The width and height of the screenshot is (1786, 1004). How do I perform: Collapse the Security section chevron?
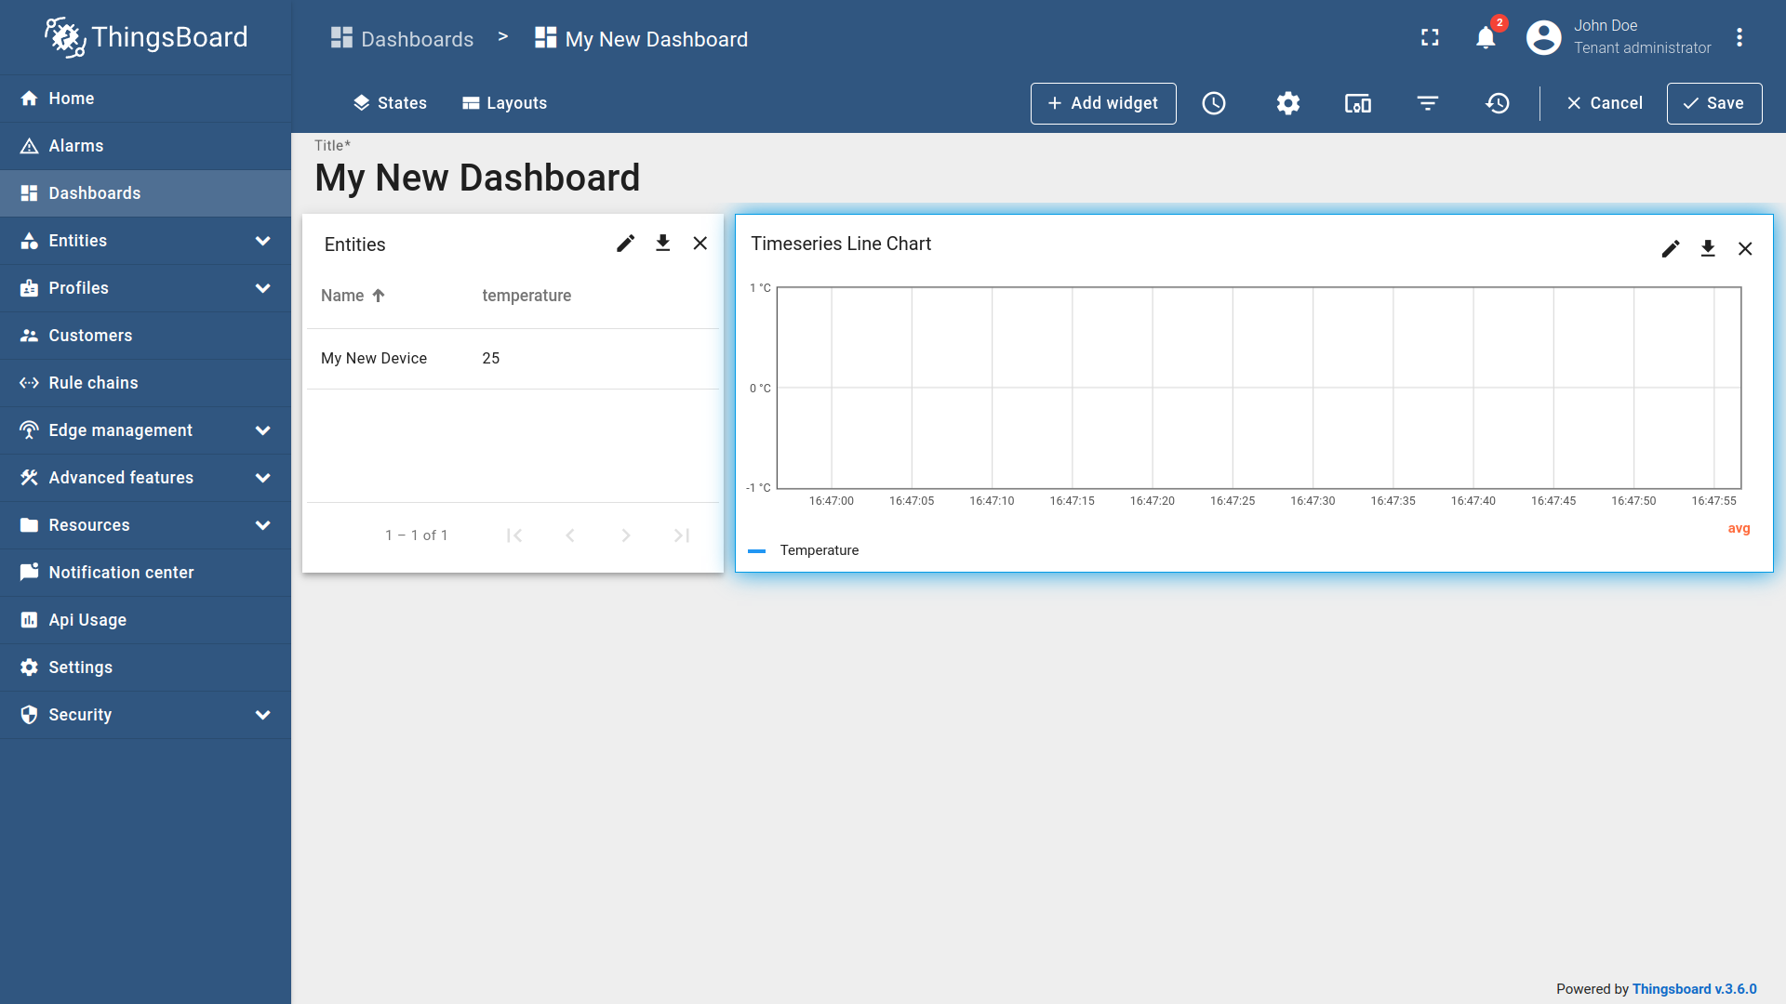262,715
